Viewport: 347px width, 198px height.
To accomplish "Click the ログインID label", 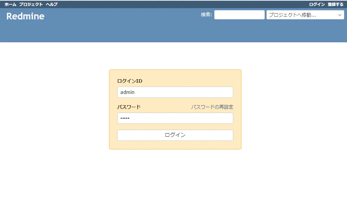I will [130, 81].
